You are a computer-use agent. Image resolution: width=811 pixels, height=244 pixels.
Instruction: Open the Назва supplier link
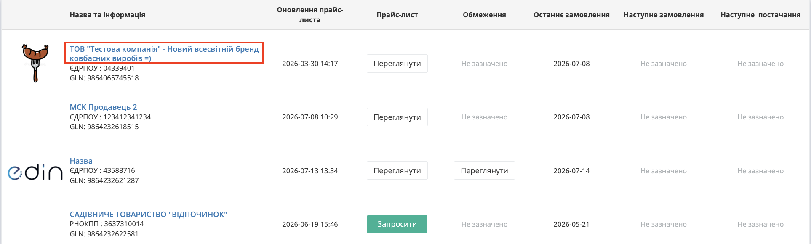81,161
